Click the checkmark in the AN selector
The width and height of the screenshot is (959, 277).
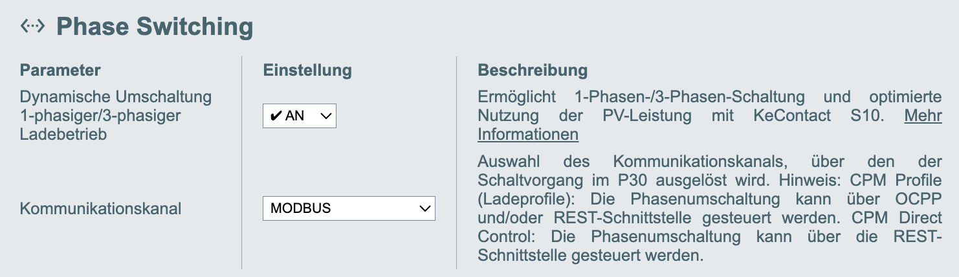tap(276, 116)
